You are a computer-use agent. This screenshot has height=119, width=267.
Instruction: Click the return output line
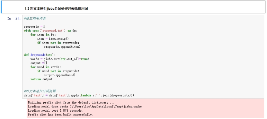click(41, 79)
